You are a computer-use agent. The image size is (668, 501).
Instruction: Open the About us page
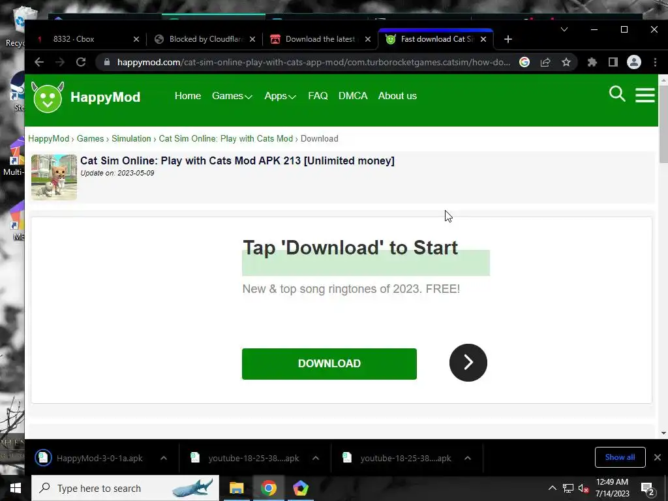pos(397,96)
